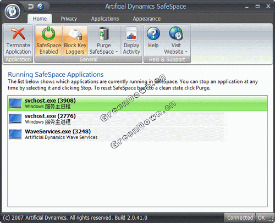275x223 pixels.
Task: Click the Running SafeSpace Applications heading
Action: pyautogui.click(x=56, y=75)
